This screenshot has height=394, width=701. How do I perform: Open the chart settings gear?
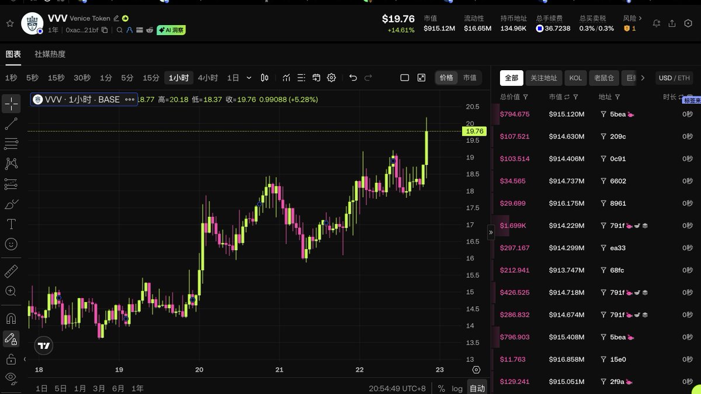[331, 78]
